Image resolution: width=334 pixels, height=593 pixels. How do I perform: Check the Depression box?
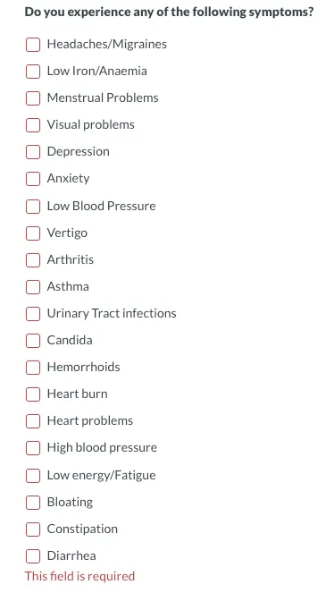(33, 152)
